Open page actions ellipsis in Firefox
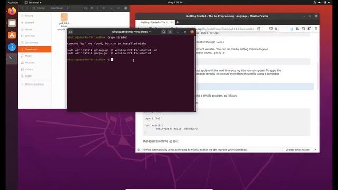This screenshot has width=338, height=190. tap(266, 28)
